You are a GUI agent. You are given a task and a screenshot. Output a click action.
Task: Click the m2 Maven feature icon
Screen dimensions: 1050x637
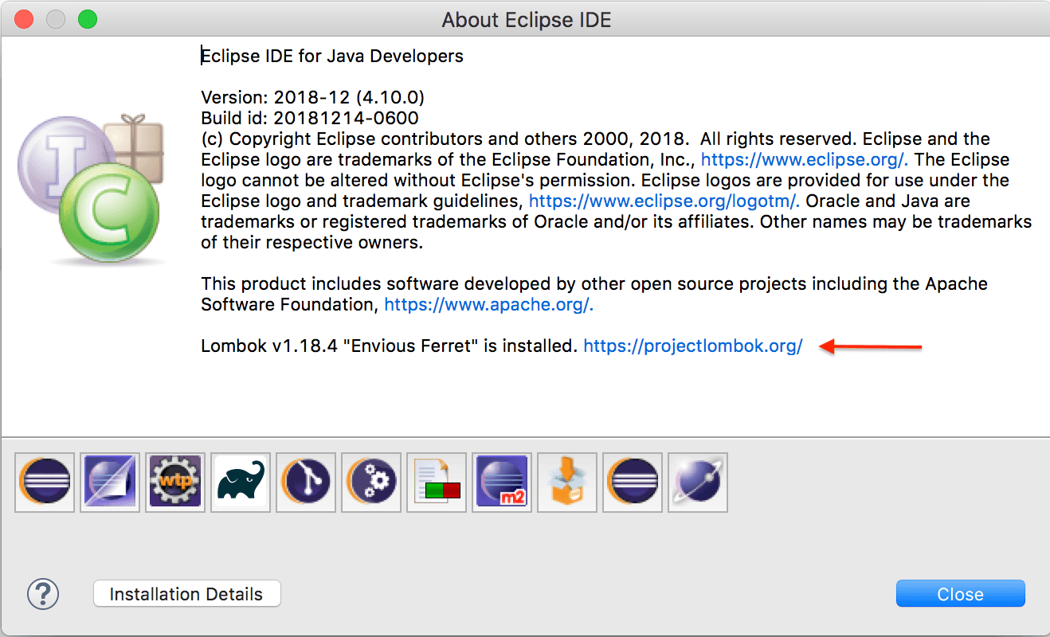[502, 482]
